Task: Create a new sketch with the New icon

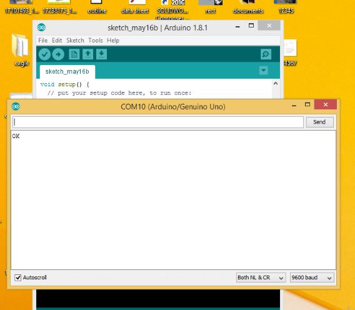Action: [x=74, y=54]
